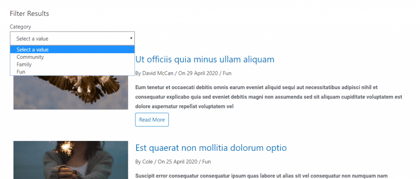Select the Fun option in dropdown list

[21, 72]
